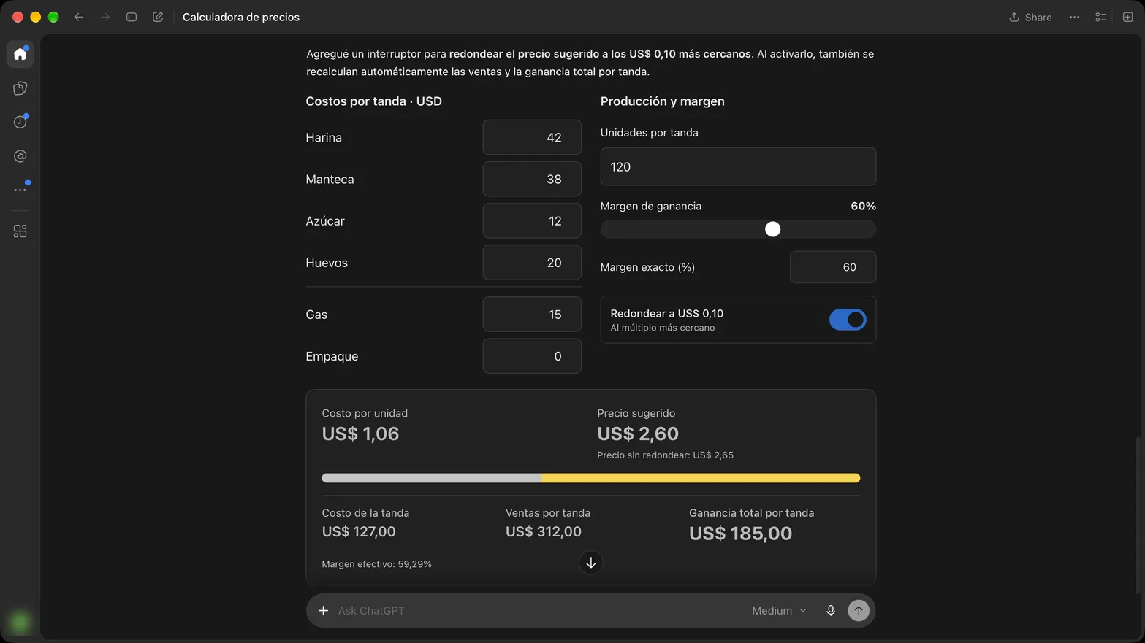Open the top-right three-dots options menu
This screenshot has width=1145, height=643.
tap(1074, 17)
